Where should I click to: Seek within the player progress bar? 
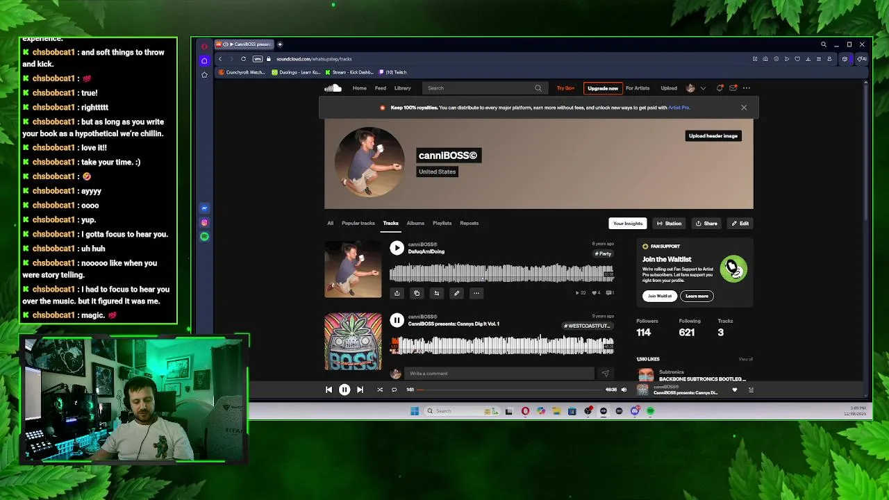[510, 390]
